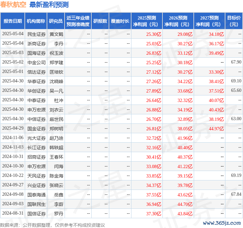Screen dimensions: 243x228
Task: Select the 2027预测净利润 column header
Action: coord(209,21)
